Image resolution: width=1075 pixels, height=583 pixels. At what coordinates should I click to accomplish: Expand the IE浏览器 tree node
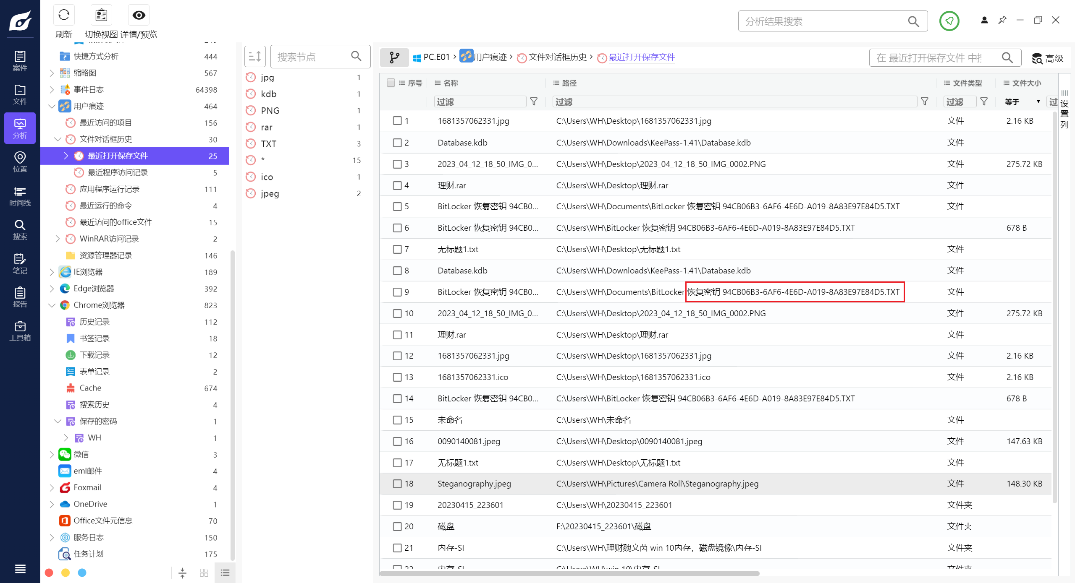point(52,272)
